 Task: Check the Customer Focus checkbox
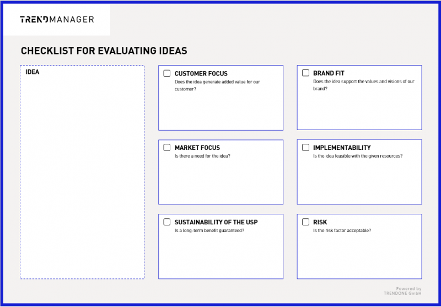click(x=167, y=73)
